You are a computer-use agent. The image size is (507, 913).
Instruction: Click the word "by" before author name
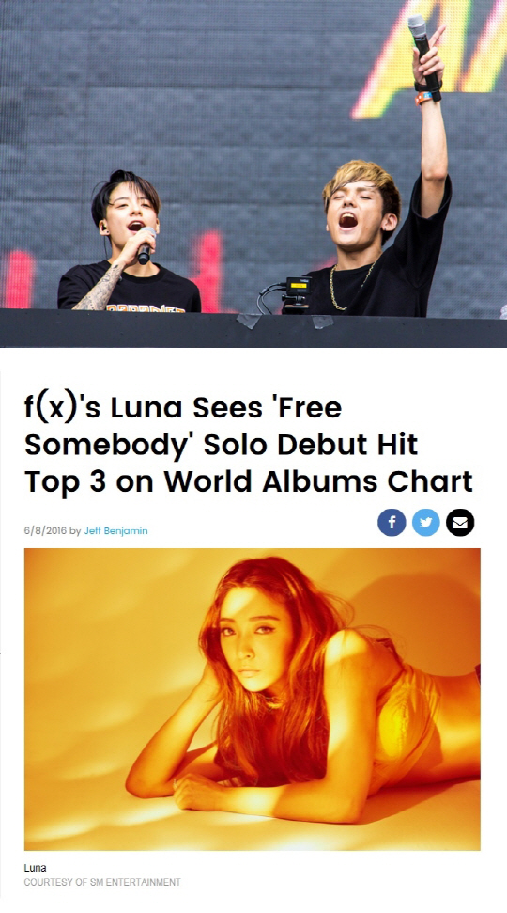point(76,530)
